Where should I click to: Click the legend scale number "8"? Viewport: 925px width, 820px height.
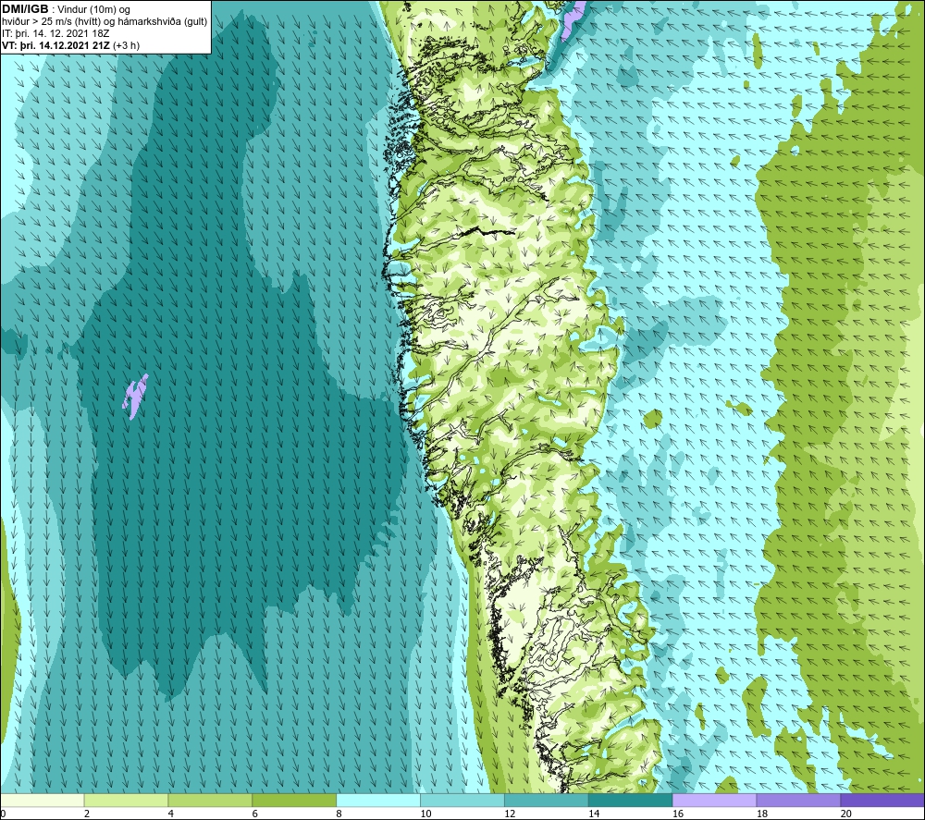click(x=339, y=814)
